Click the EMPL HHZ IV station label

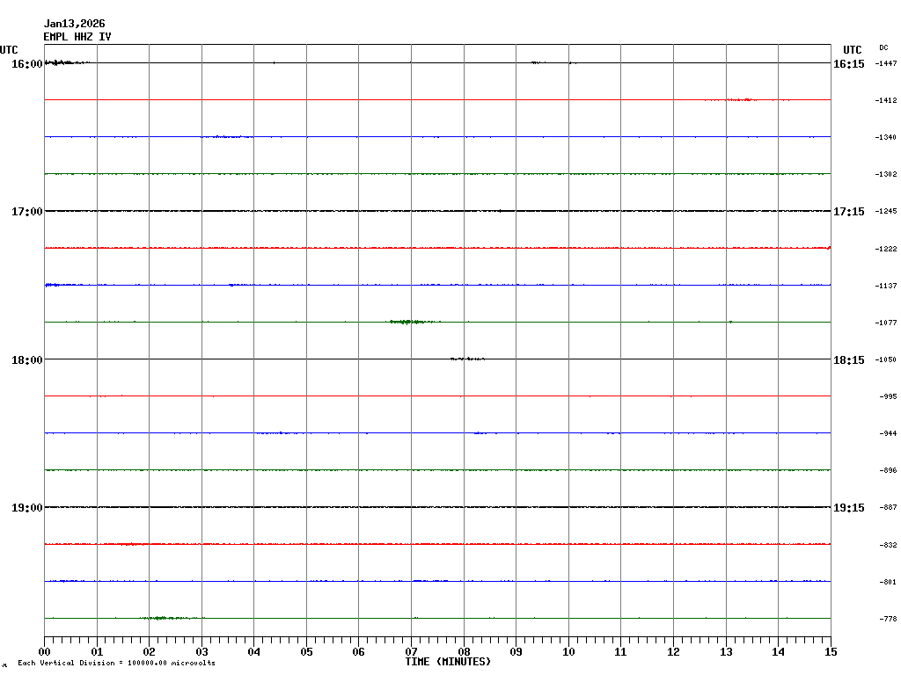[77, 37]
